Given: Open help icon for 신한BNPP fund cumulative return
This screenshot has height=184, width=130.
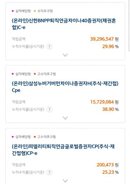Looking at the screenshot, I should click(50, 47).
